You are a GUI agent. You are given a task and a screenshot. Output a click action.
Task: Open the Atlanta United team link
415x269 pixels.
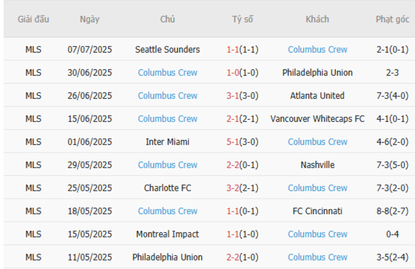point(317,96)
